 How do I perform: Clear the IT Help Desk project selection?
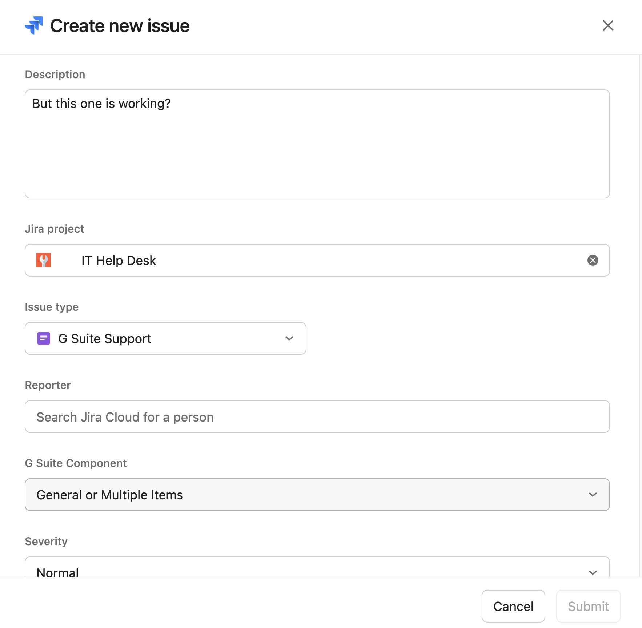[x=593, y=260]
